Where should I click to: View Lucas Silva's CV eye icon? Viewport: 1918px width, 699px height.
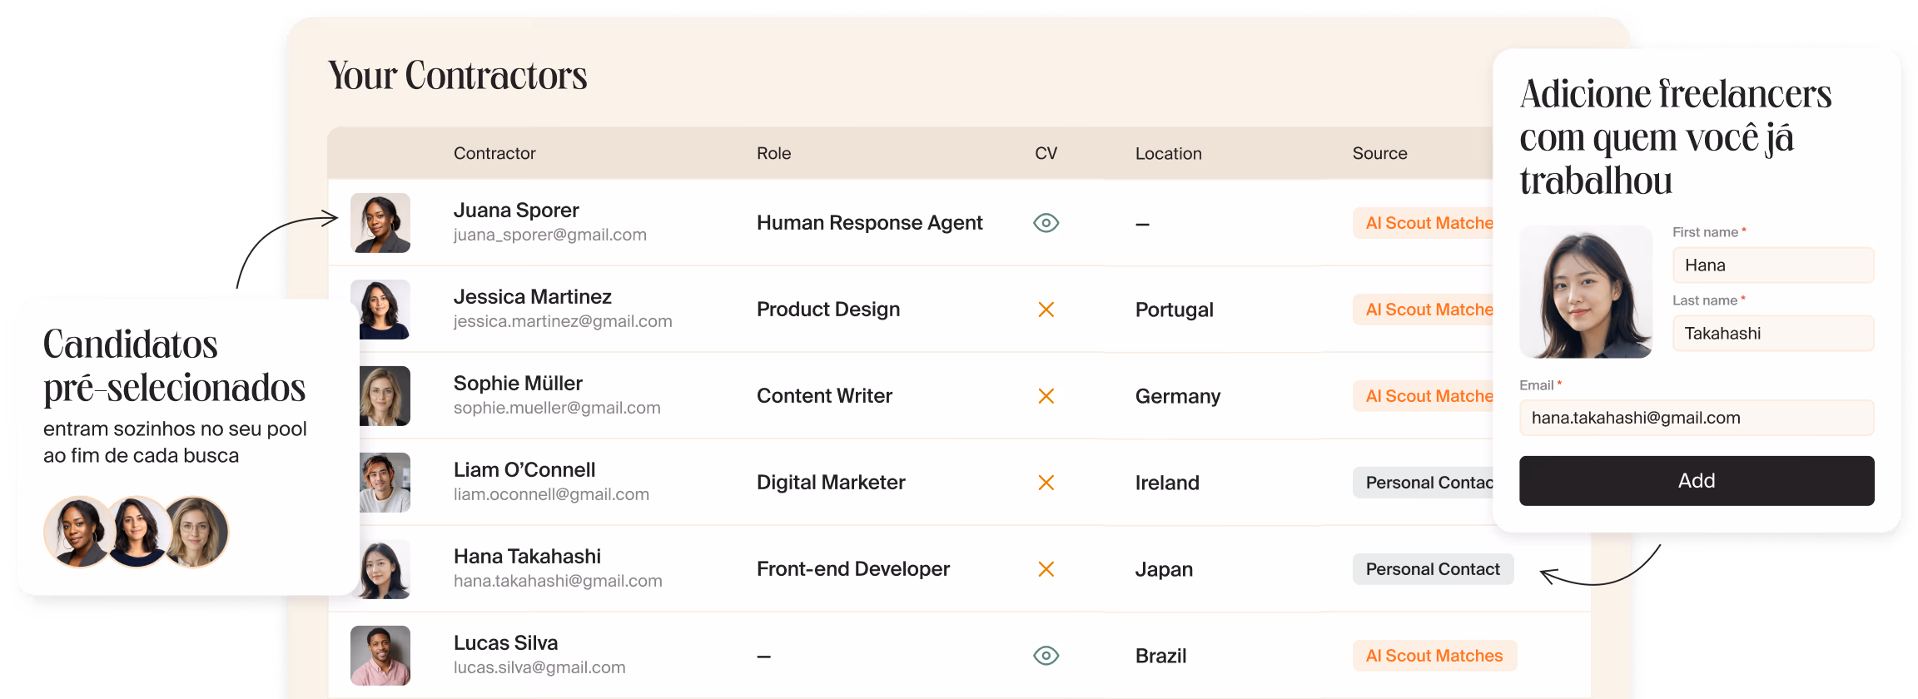[1046, 656]
